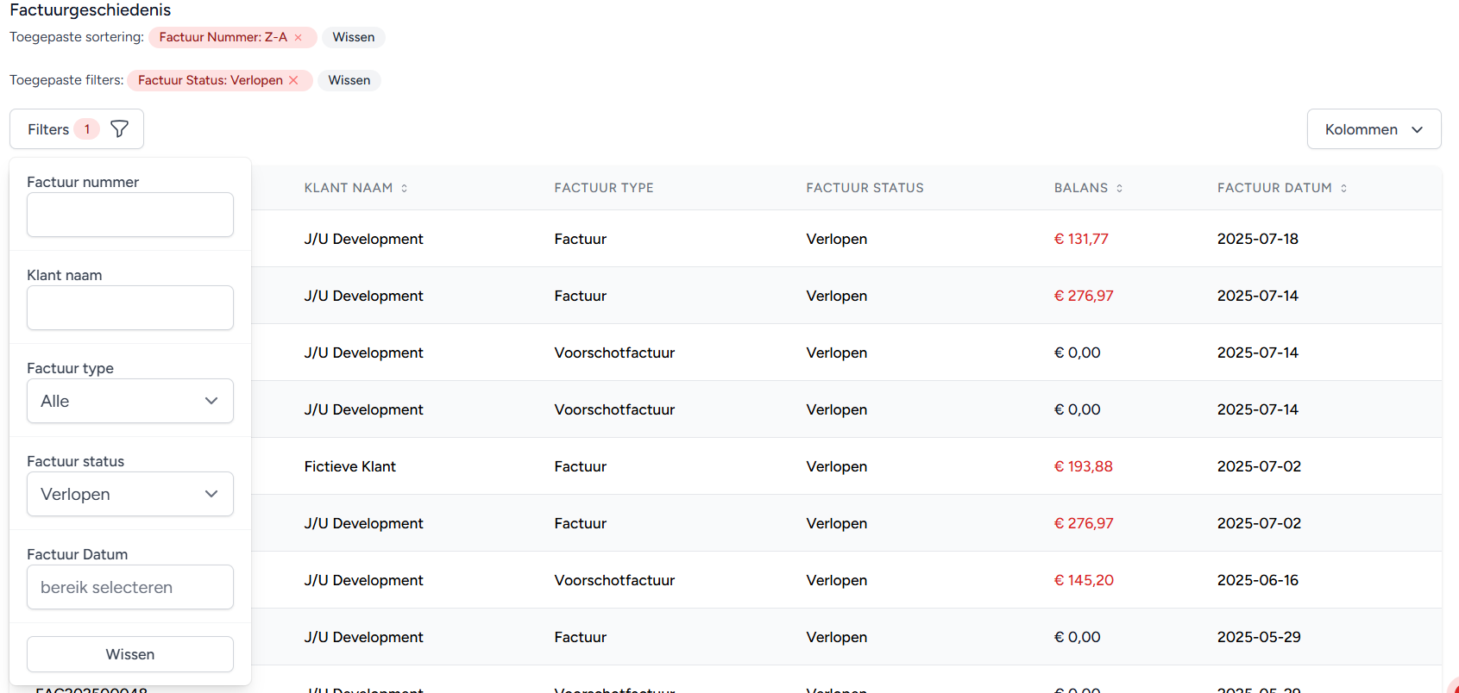Viewport: 1459px width, 693px height.
Task: Click the Filters count badge
Action: click(x=86, y=129)
